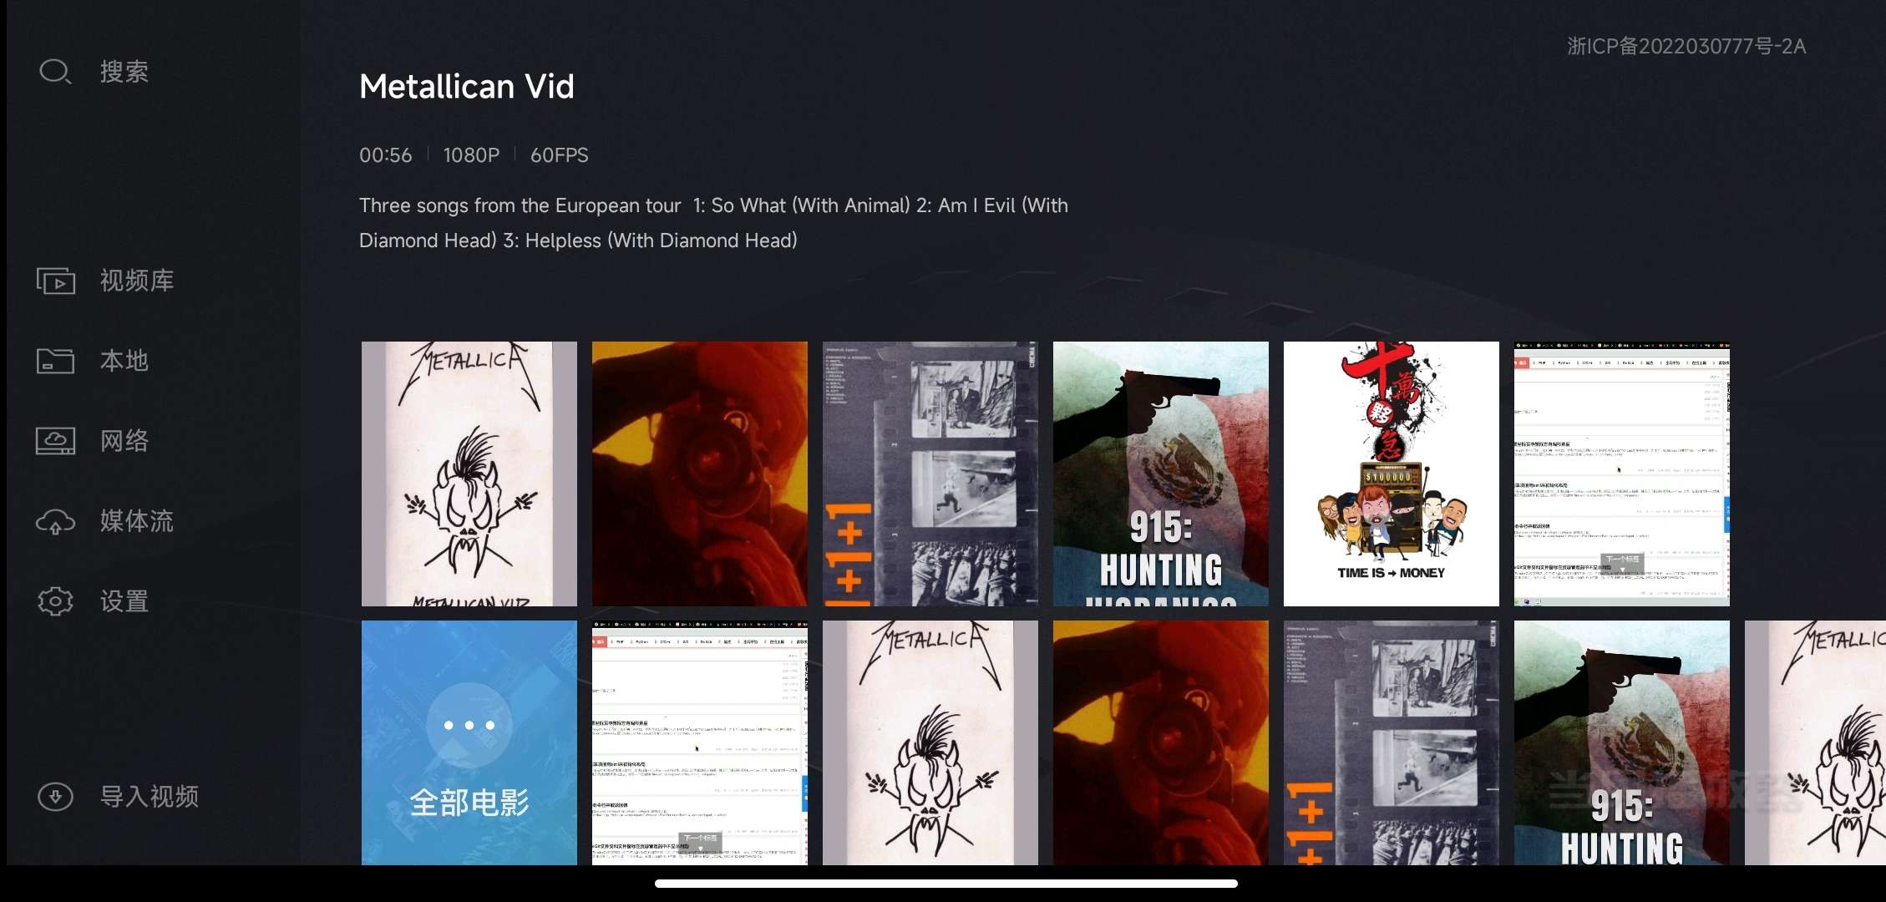Select second-row red camera photographer poster
This screenshot has height=902, width=1886.
[x=1161, y=742]
